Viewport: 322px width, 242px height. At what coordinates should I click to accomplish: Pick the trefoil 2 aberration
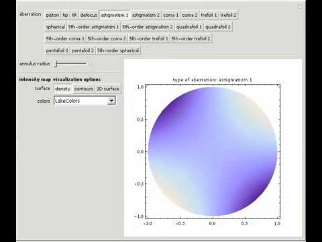pos(228,15)
